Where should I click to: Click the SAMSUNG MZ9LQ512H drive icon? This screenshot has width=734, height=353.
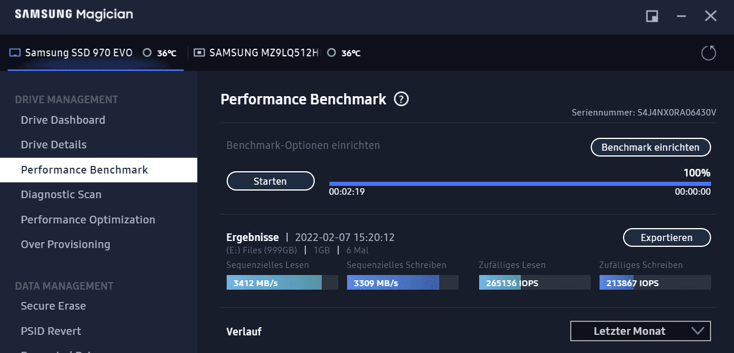pos(200,53)
